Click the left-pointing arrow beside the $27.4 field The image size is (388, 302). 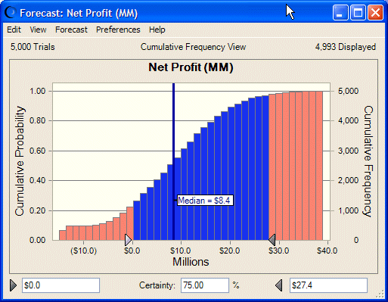click(278, 285)
